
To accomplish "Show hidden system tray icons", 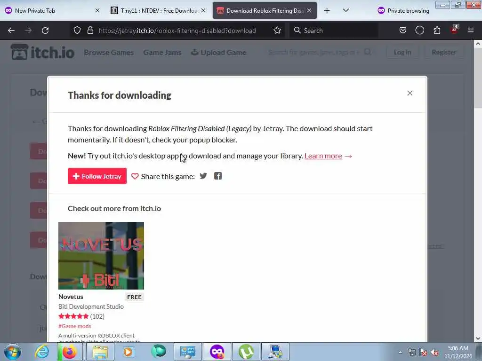I will pyautogui.click(x=400, y=353).
